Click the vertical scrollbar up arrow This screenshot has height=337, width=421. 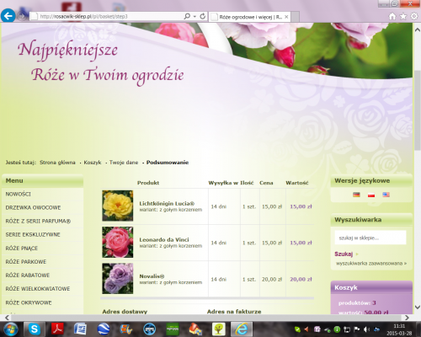click(x=418, y=29)
